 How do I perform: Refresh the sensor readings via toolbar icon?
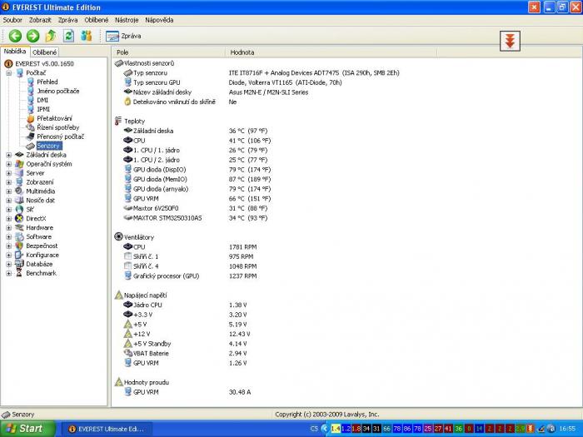[x=68, y=36]
